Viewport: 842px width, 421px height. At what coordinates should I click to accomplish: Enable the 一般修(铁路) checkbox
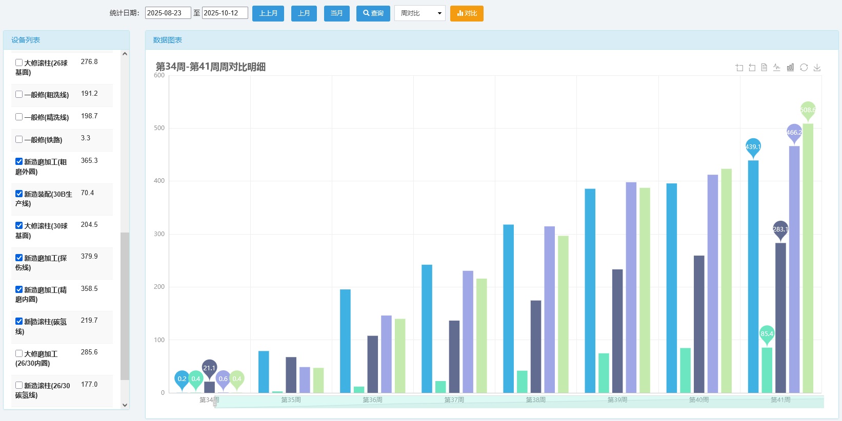[x=19, y=139]
